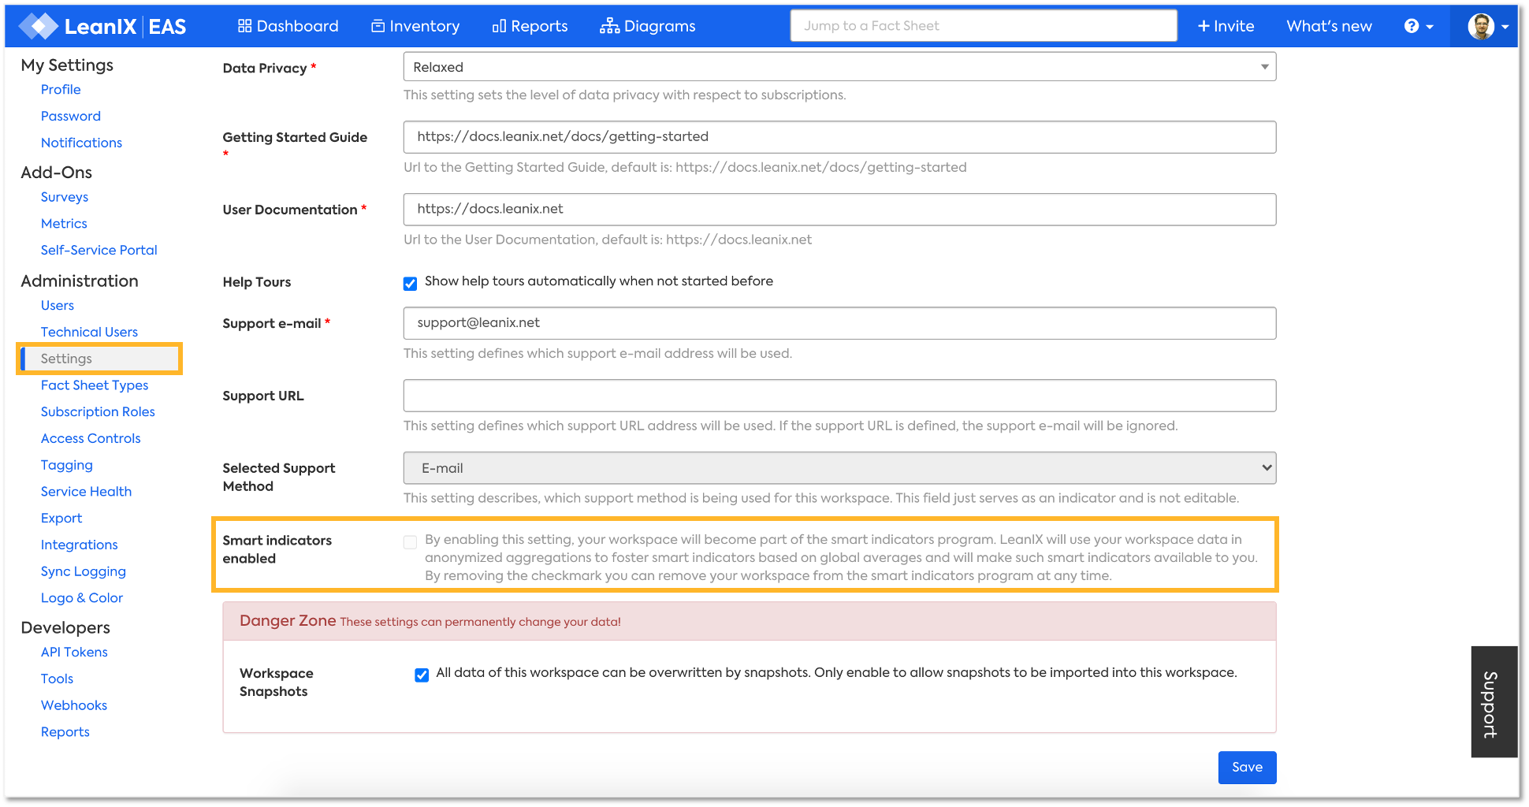
Task: Open API Tokens under Developers
Action: [74, 653]
